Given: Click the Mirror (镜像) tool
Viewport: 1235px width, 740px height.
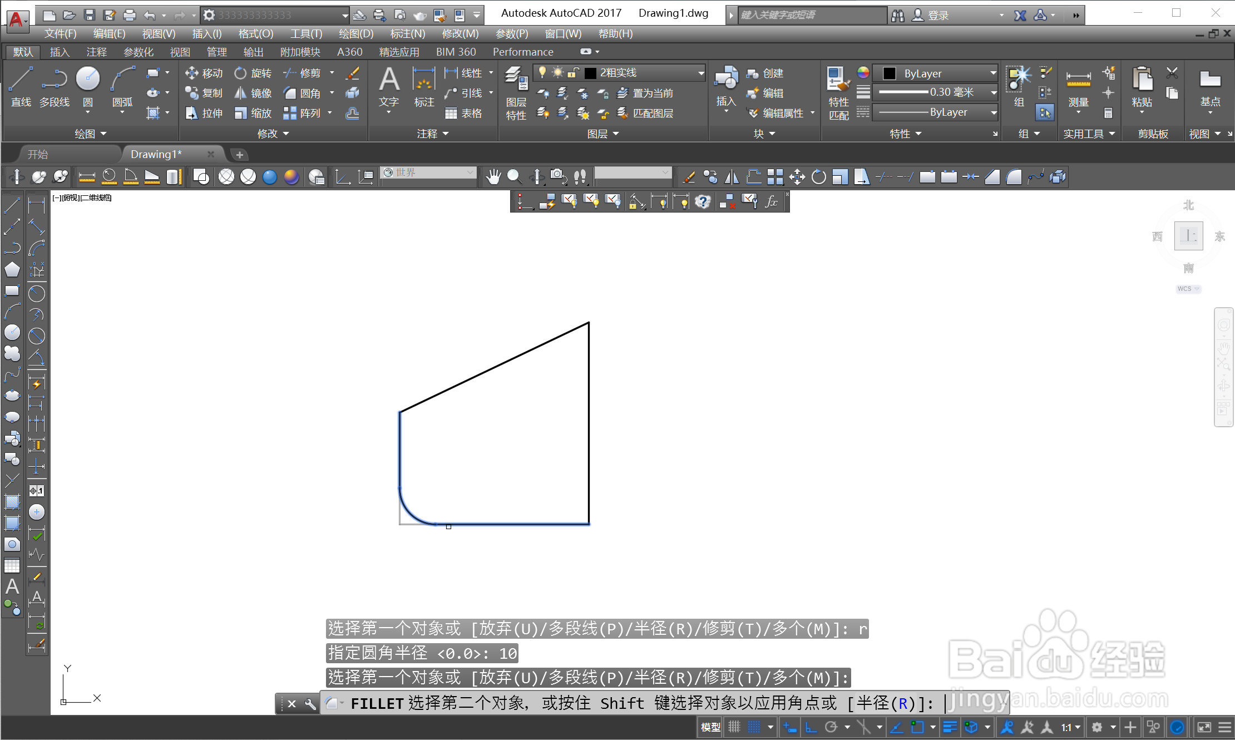Looking at the screenshot, I should click(253, 93).
